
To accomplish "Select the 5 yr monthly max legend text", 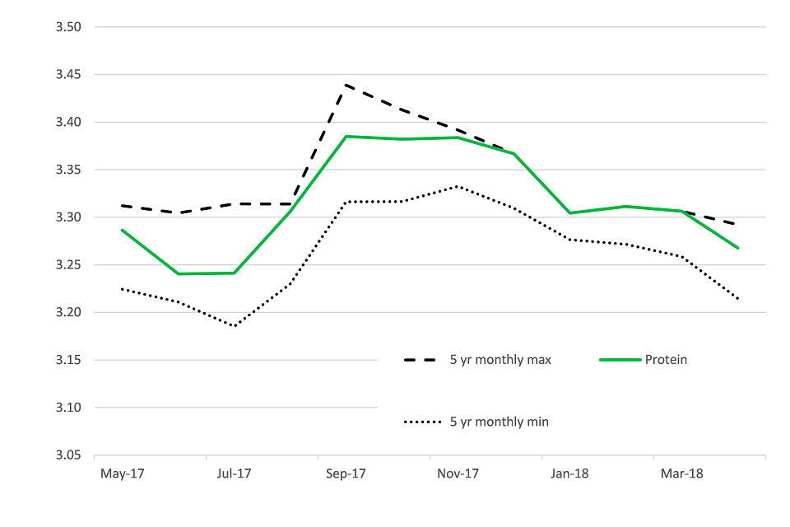I will (x=500, y=360).
